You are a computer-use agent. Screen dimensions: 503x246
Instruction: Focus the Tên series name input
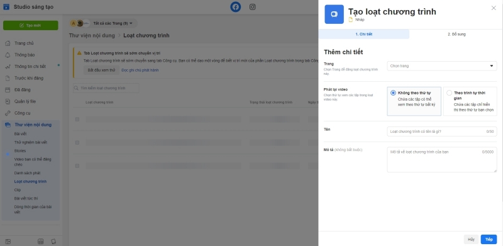[x=442, y=131]
